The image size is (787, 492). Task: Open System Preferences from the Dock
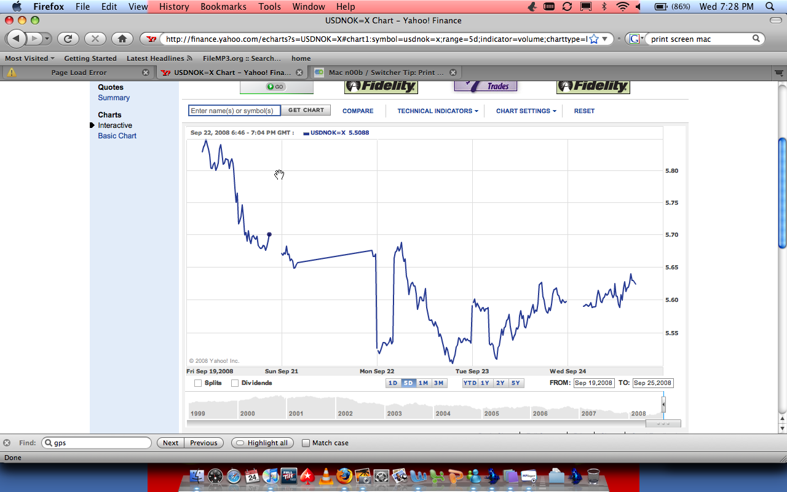click(x=381, y=476)
